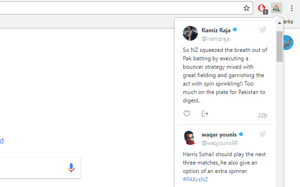Open the red Opera extension icon
300x187 pixels.
coord(262,8)
